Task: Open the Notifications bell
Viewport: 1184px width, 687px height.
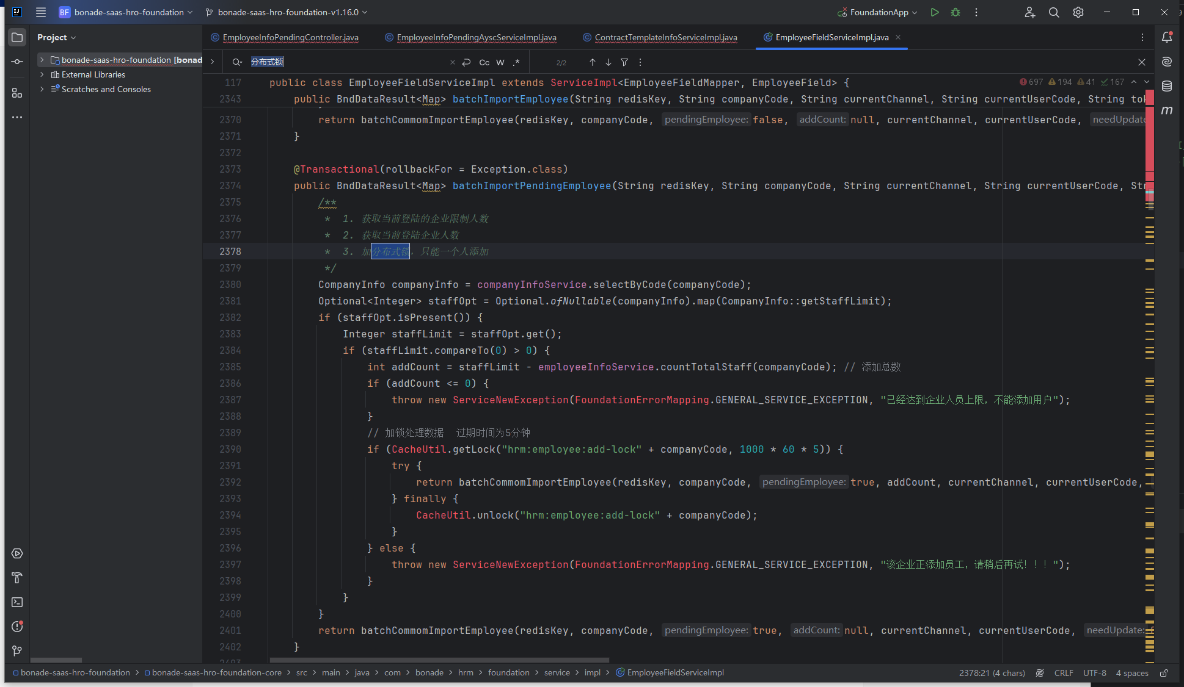Action: (x=1167, y=37)
